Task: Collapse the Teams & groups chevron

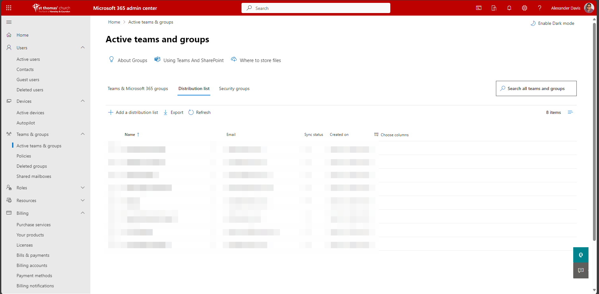Action: pos(83,134)
